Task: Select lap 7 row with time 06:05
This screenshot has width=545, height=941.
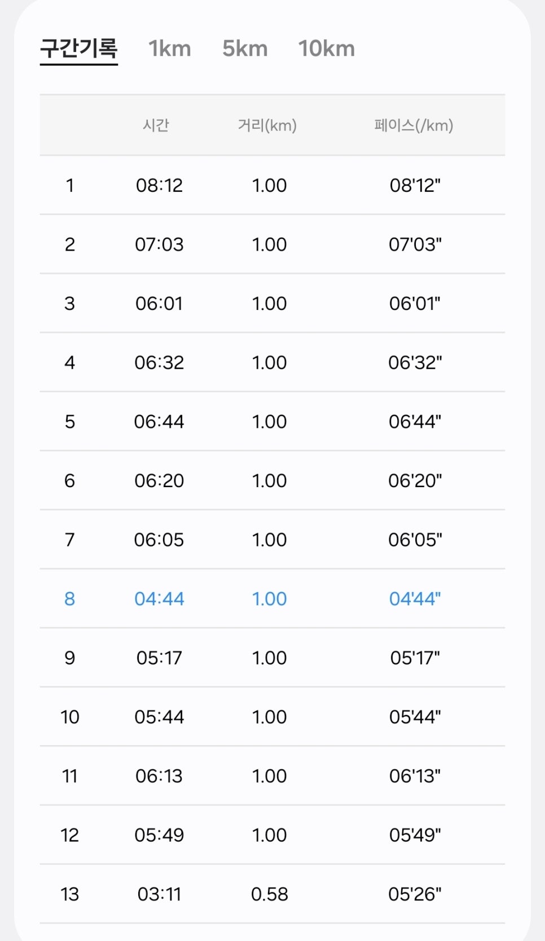Action: point(272,540)
